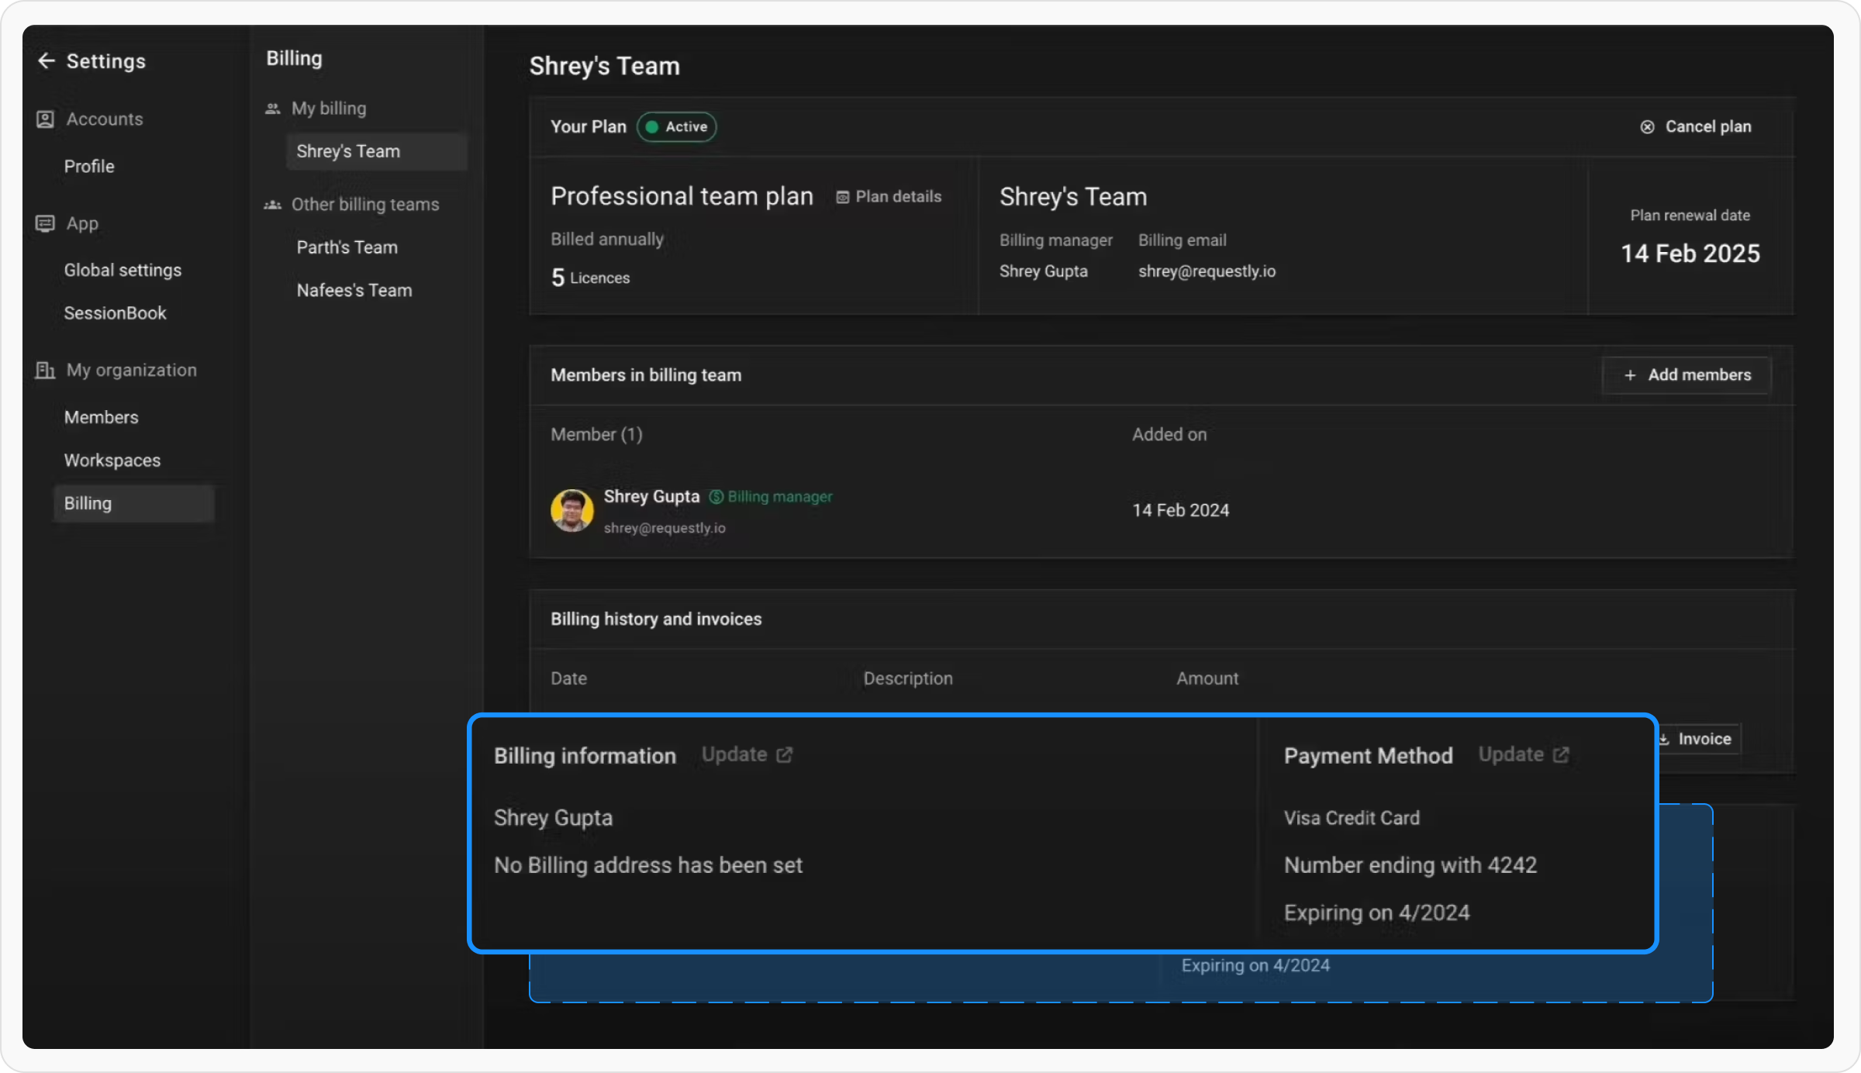Image resolution: width=1861 pixels, height=1073 pixels.
Task: Click Update link for Payment Method
Action: pyautogui.click(x=1511, y=755)
